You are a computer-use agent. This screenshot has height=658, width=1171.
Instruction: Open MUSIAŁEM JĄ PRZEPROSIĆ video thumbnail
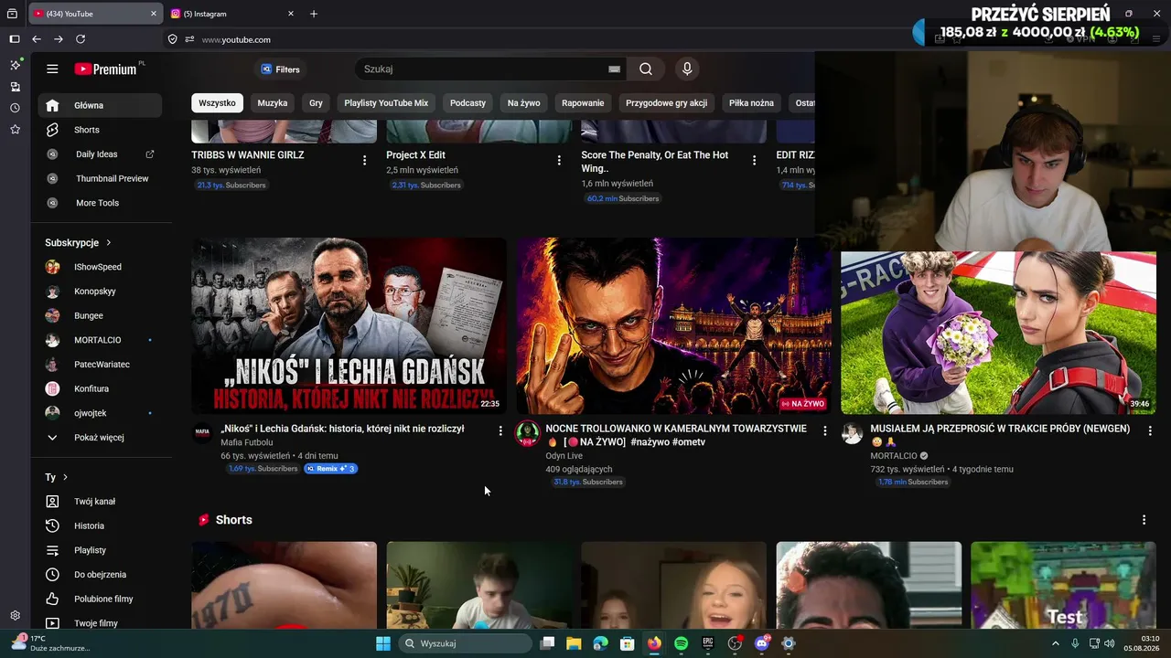point(998,333)
